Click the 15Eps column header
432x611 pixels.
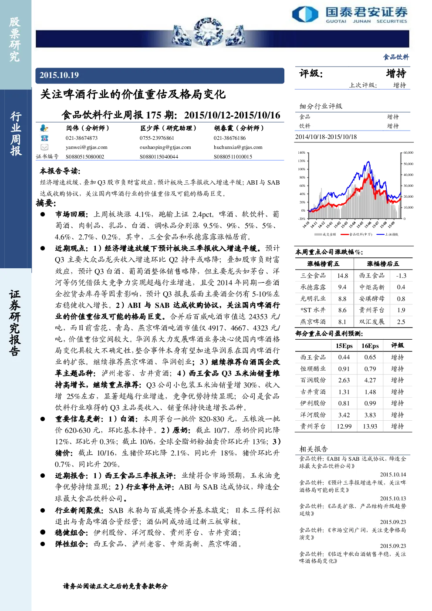pos(344,346)
